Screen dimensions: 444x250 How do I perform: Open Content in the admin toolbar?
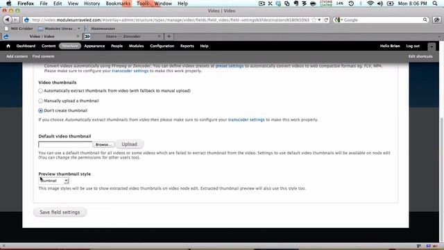(49, 46)
